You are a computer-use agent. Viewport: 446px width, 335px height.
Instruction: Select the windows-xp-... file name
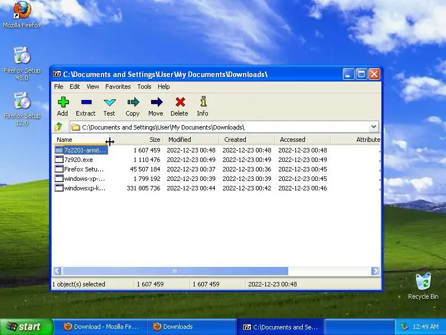tap(85, 179)
